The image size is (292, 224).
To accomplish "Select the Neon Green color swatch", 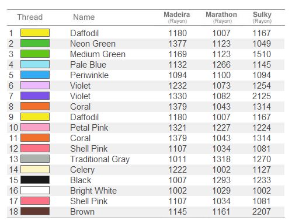I will pyautogui.click(x=35, y=43).
